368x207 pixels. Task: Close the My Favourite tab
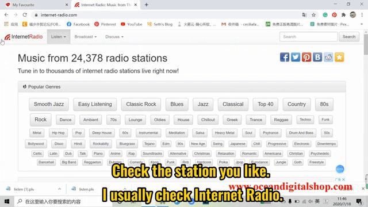[67, 5]
